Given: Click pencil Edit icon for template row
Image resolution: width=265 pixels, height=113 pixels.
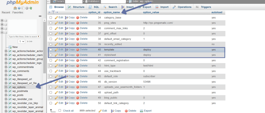Looking at the screenshot, I should (x=56, y=50).
